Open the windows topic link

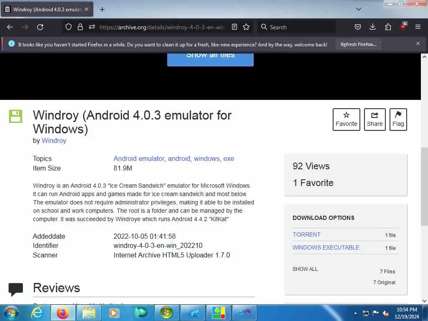206,158
